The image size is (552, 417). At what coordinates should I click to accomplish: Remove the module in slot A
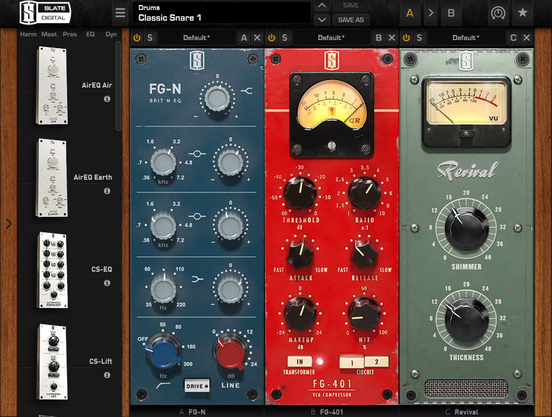258,38
